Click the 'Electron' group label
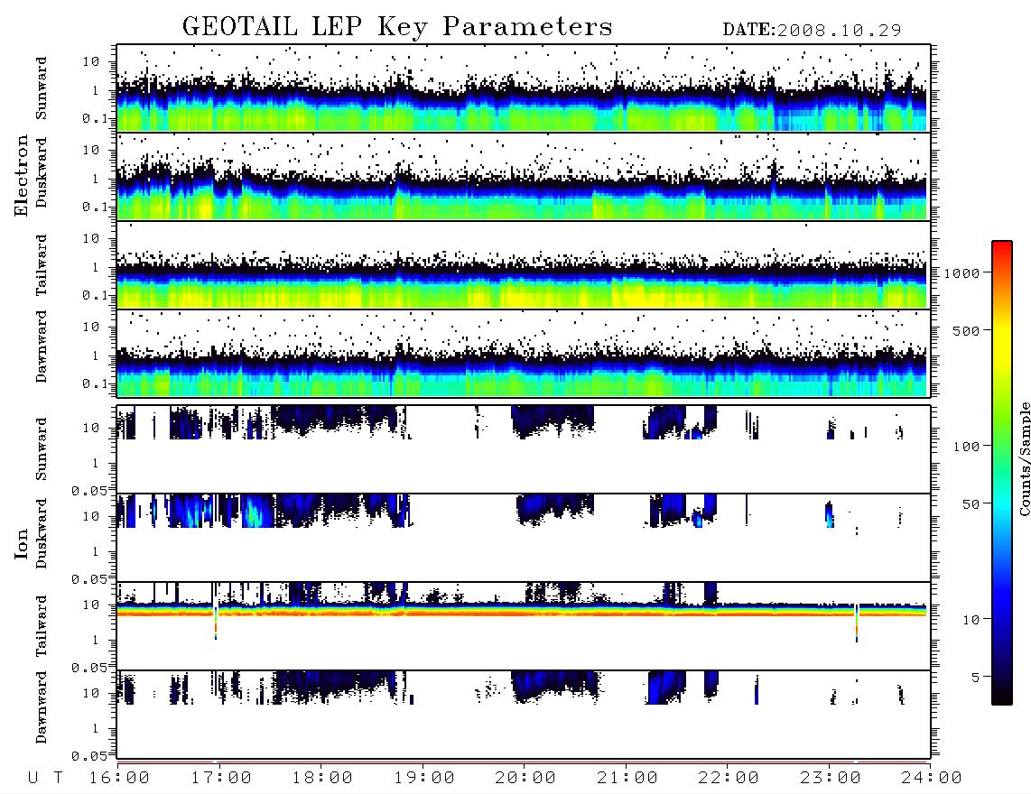The width and height of the screenshot is (1031, 794). (21, 176)
